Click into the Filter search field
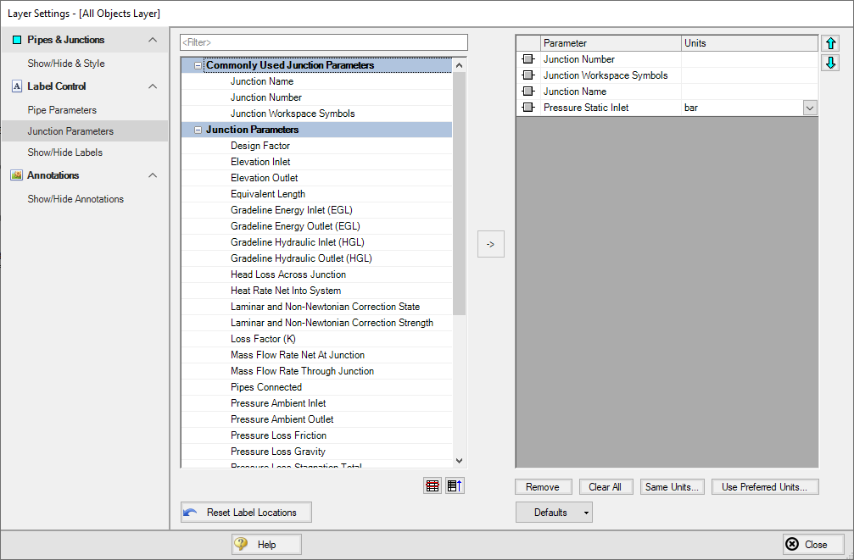The width and height of the screenshot is (854, 560). coord(323,42)
